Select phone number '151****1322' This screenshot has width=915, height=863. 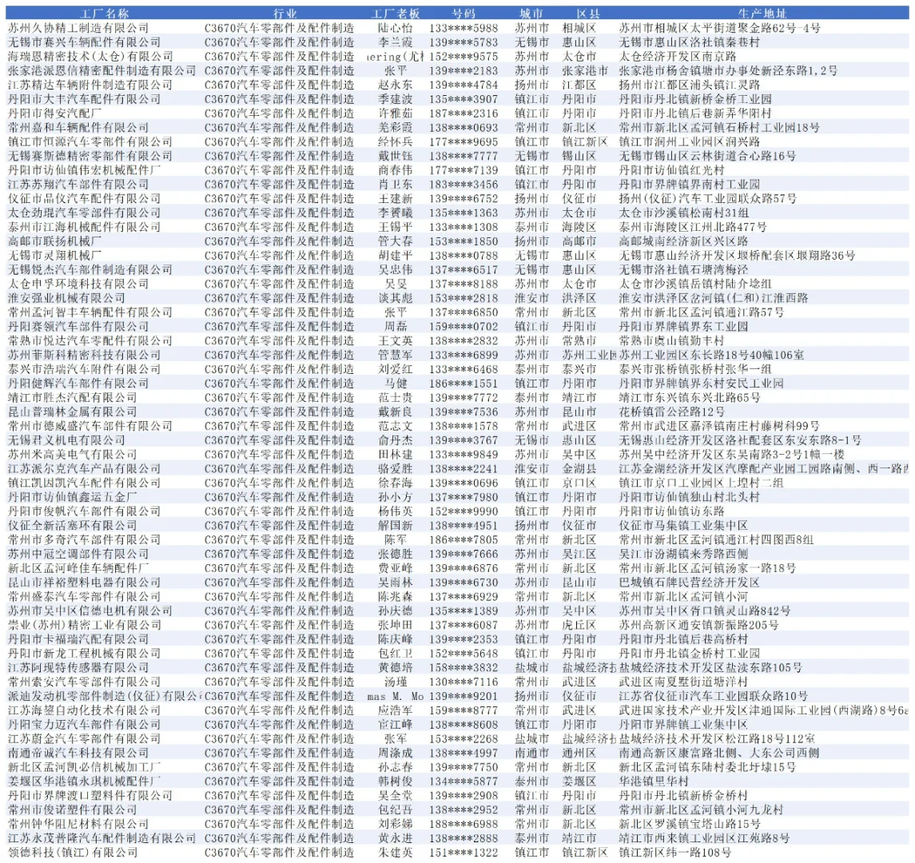[x=464, y=853]
